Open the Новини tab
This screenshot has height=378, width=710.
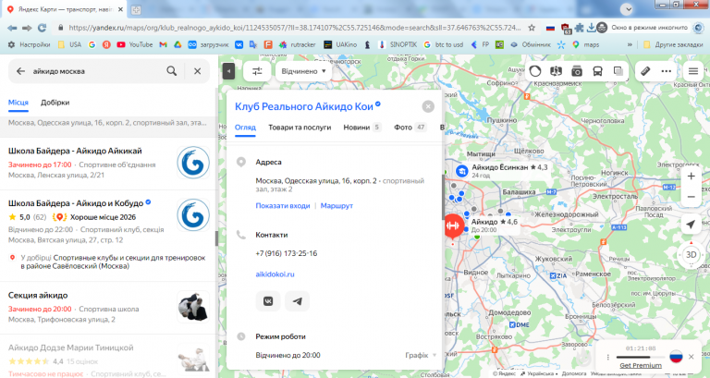click(x=361, y=128)
